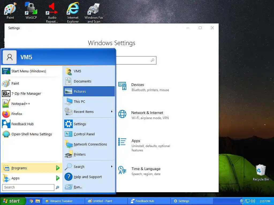
Task: Open the highlighted Pictures folder
Action: coord(89,91)
